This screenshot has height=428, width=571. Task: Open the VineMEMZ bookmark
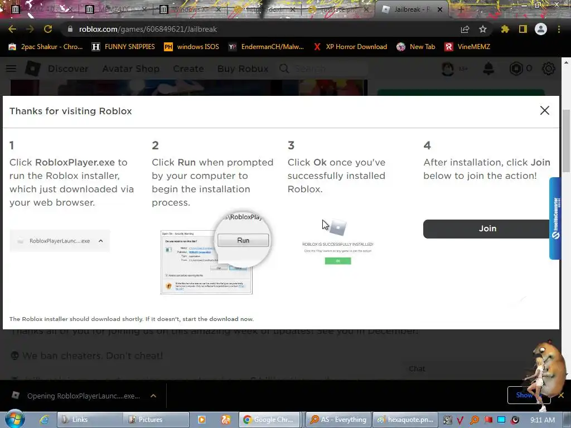click(x=468, y=47)
